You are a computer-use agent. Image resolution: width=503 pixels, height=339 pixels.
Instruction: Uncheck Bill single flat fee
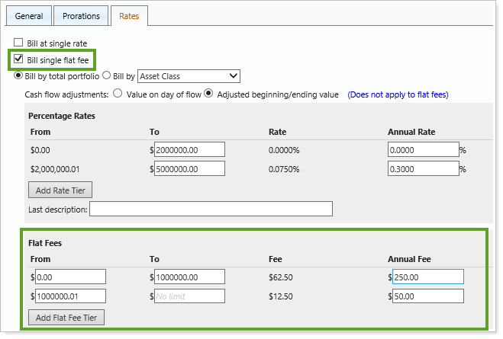click(18, 59)
